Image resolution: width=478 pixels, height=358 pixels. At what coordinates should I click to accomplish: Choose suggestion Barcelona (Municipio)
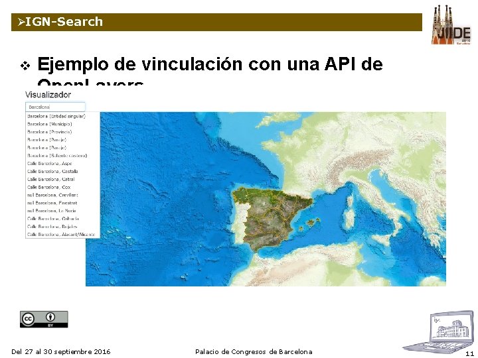50,124
